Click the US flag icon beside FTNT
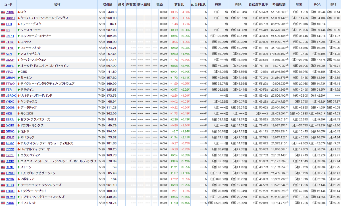 3,48
